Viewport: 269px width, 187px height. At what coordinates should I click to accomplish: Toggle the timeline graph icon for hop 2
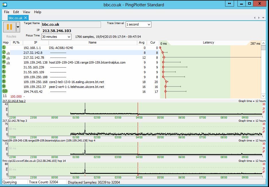click(x=8, y=53)
